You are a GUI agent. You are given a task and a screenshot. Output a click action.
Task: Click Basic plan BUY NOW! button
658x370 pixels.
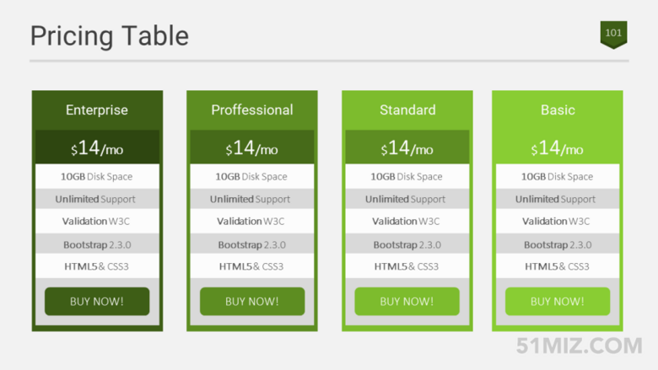click(558, 301)
